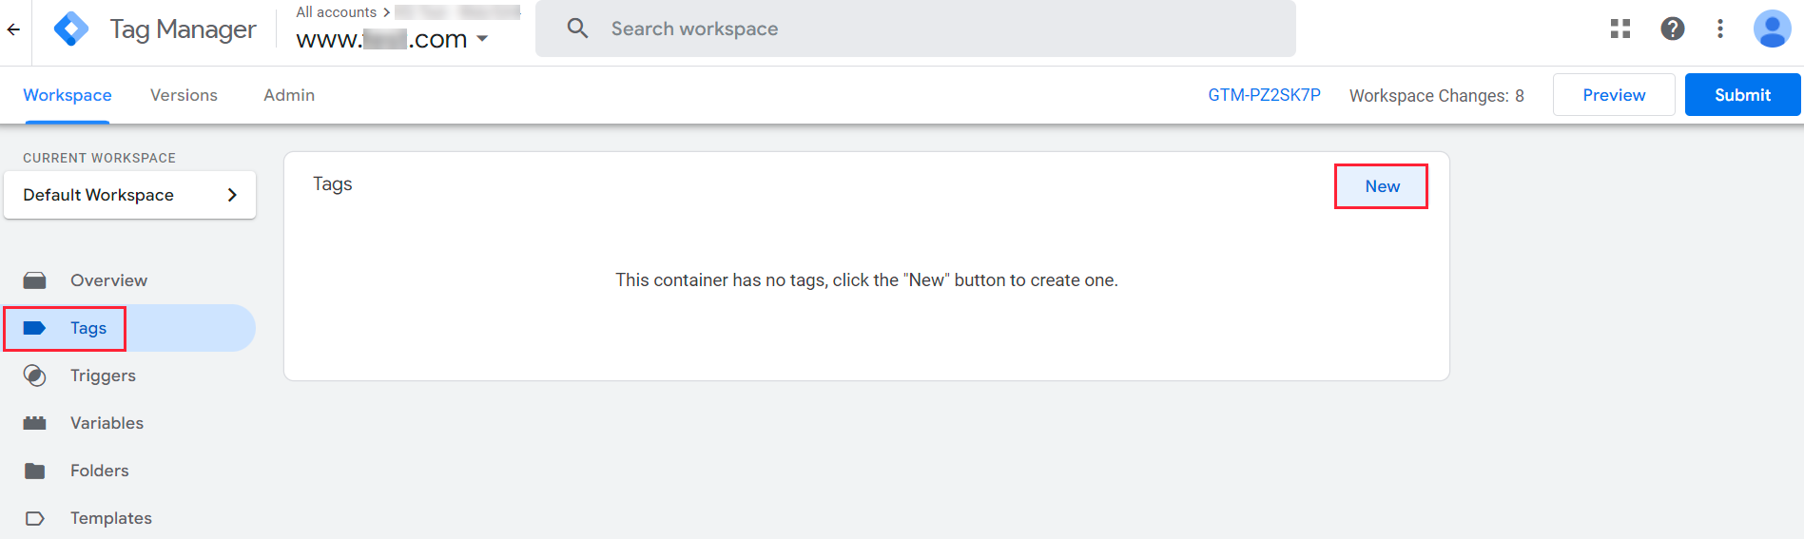Expand the container name dropdown arrow

tap(482, 39)
